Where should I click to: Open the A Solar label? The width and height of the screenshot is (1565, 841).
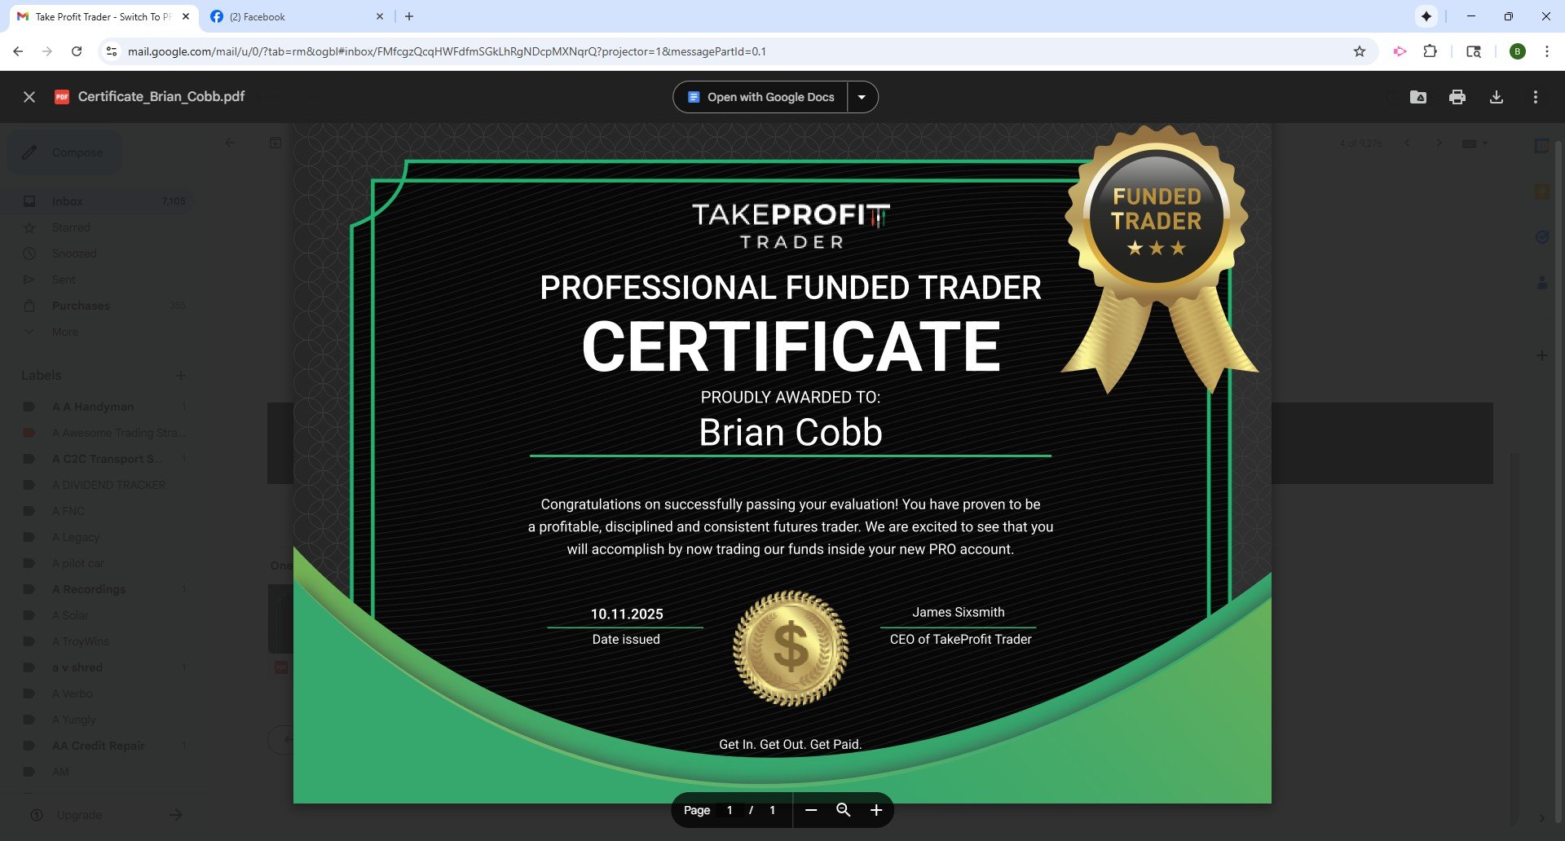tap(98, 615)
